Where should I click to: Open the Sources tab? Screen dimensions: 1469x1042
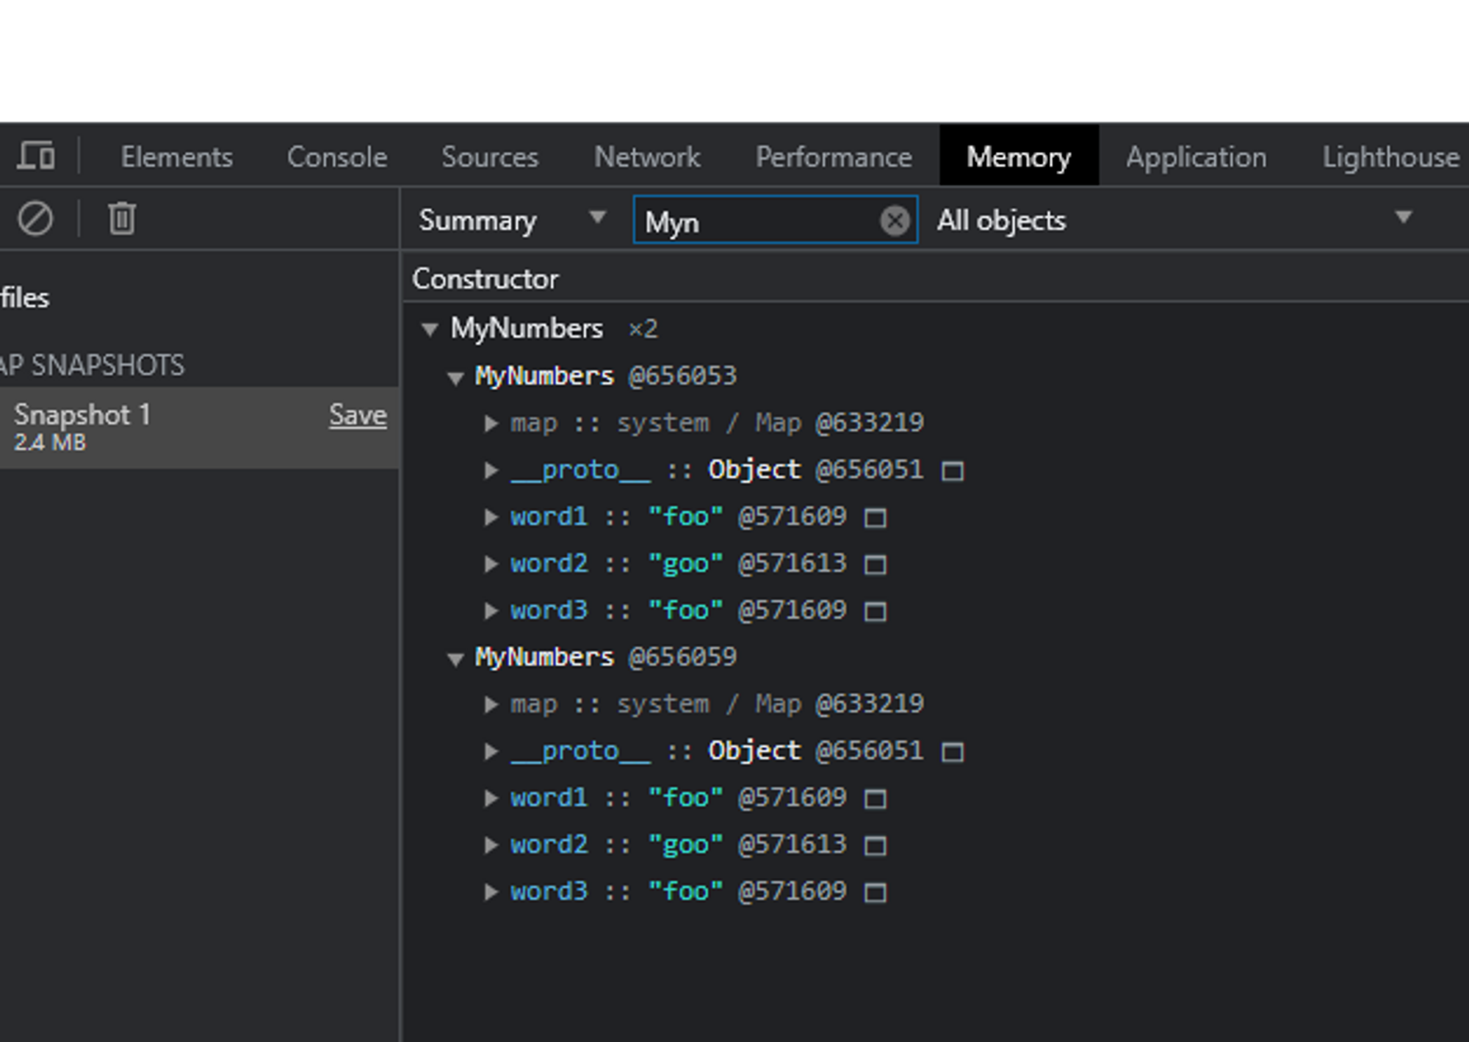click(490, 157)
